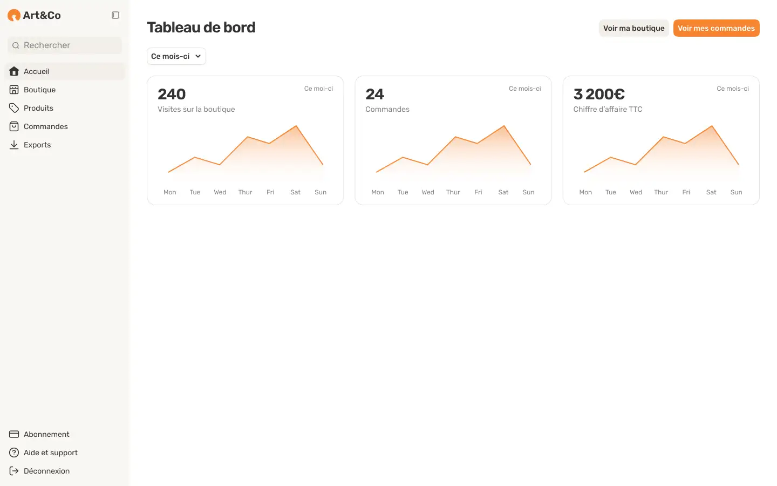Click the chevron on the period selector
Screen dimensions: 777x486
198,56
